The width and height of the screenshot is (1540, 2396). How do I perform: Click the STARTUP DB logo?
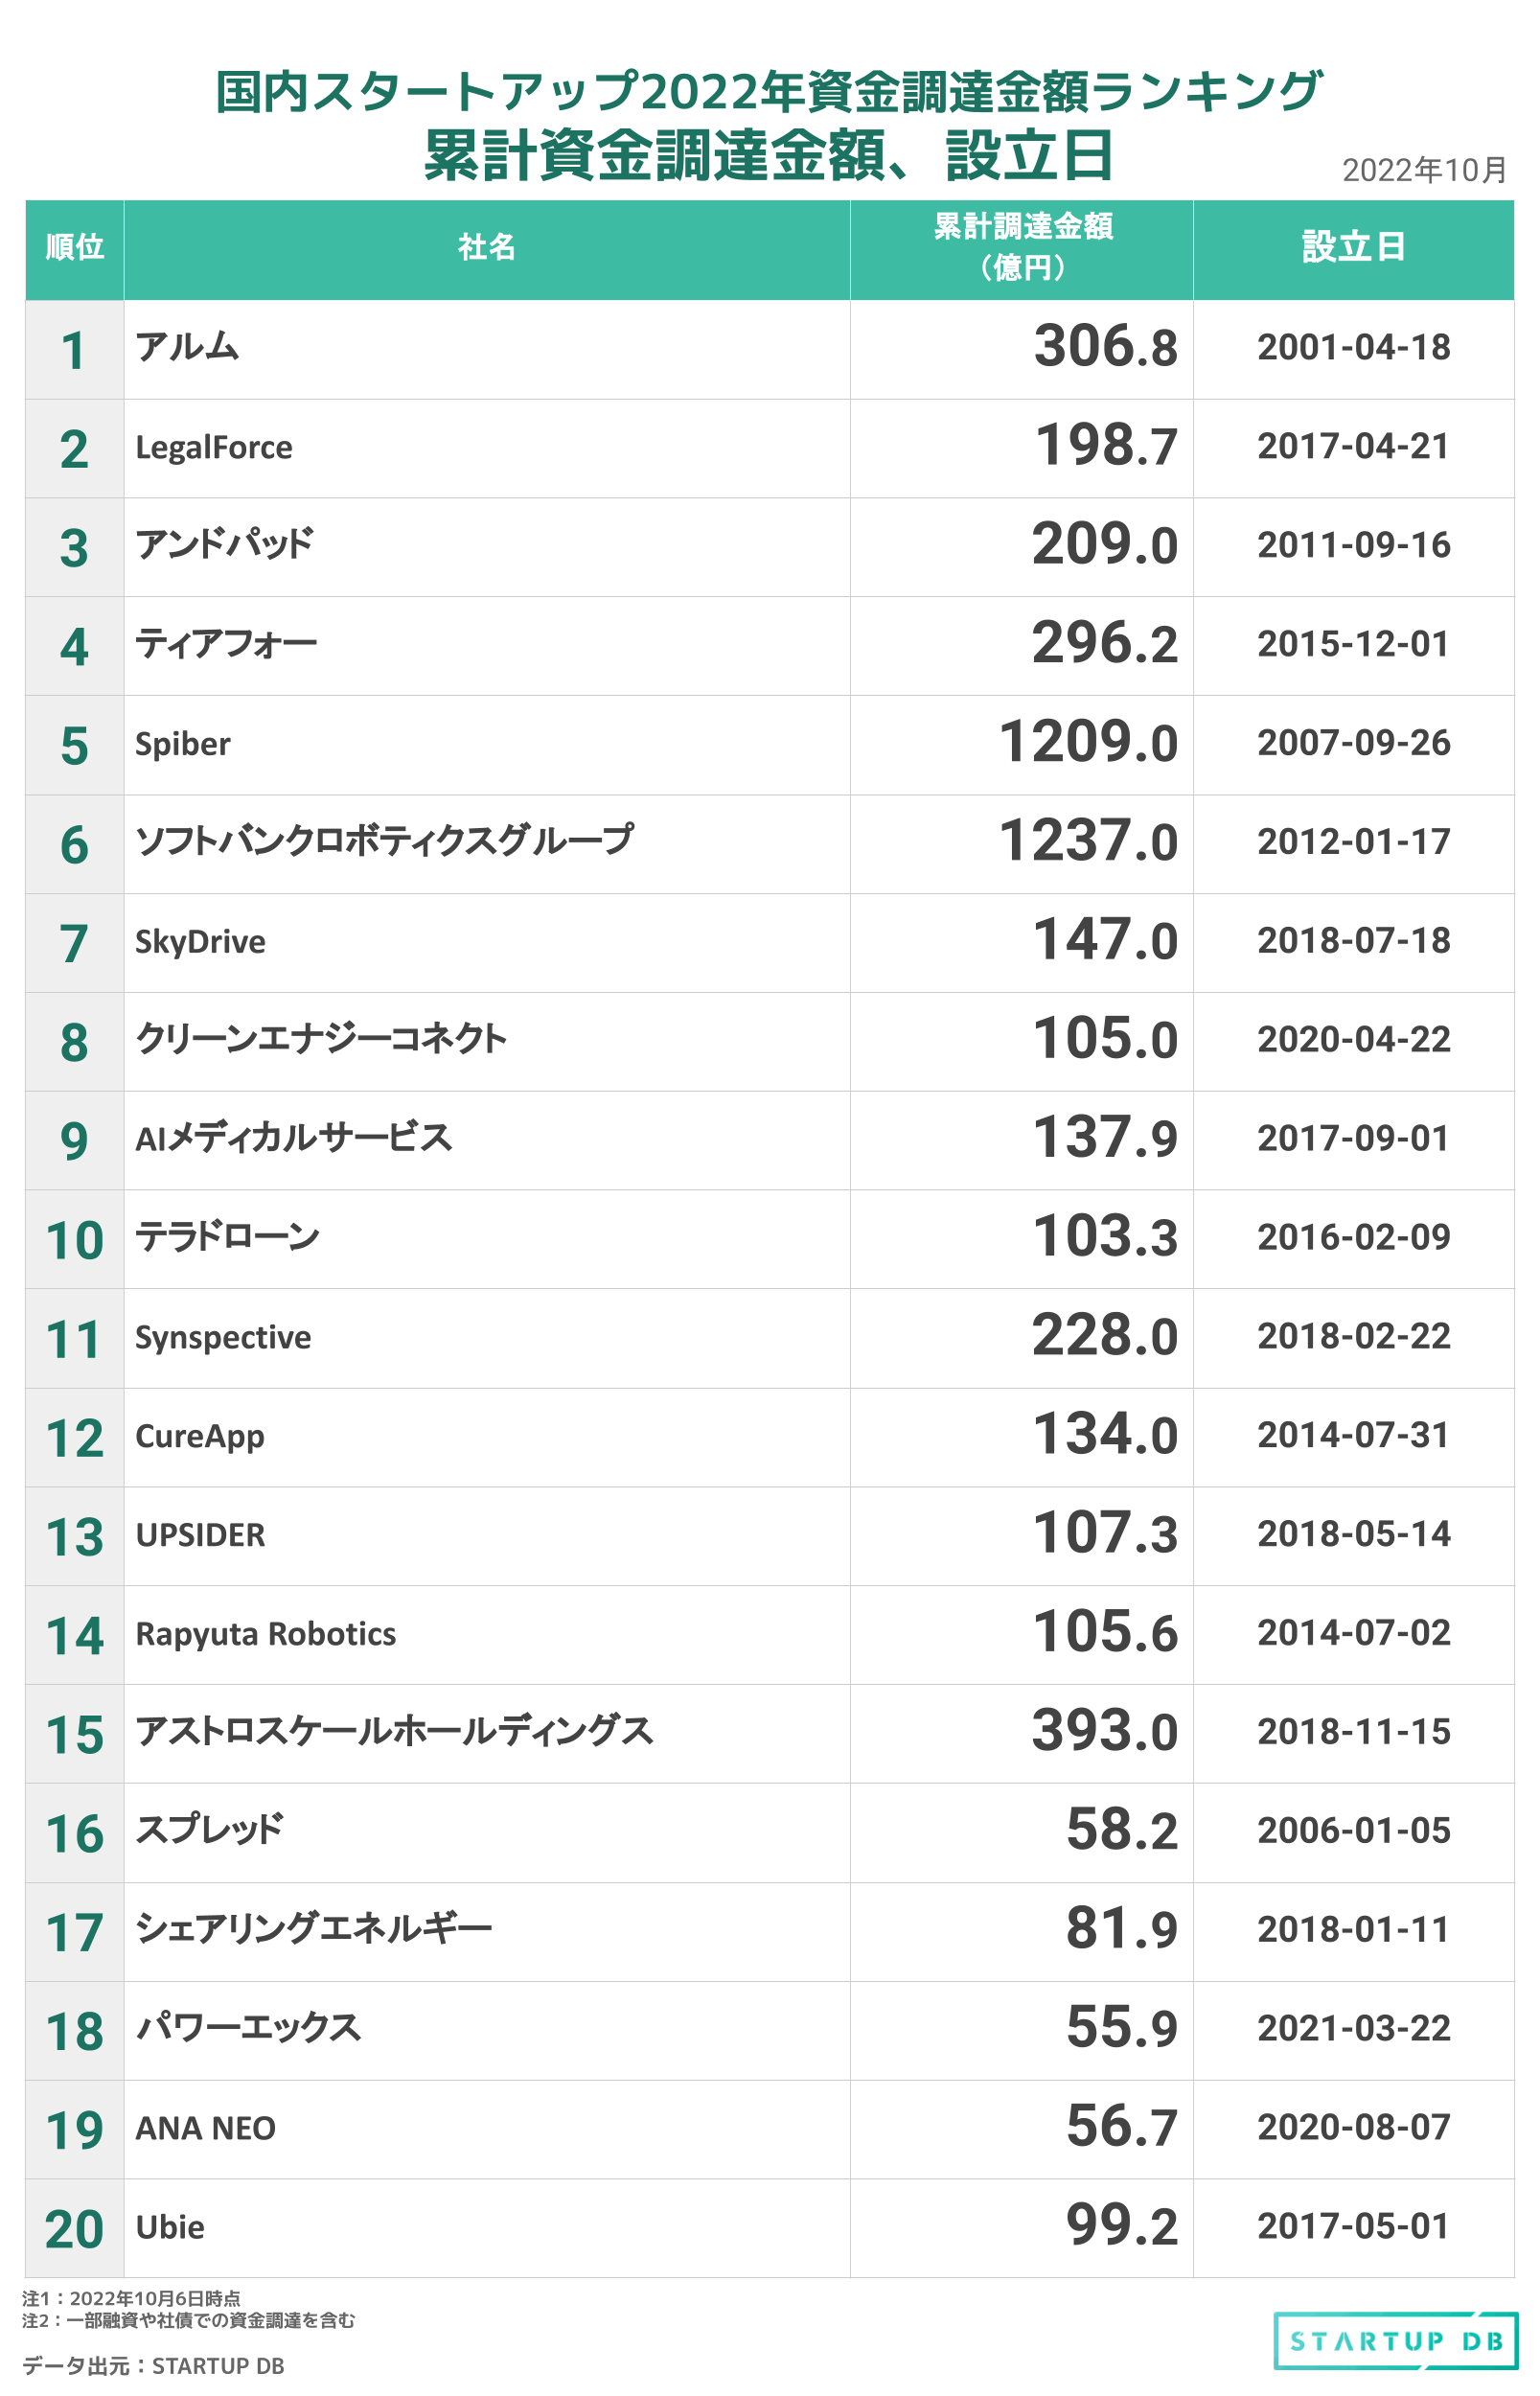coord(1395,2340)
